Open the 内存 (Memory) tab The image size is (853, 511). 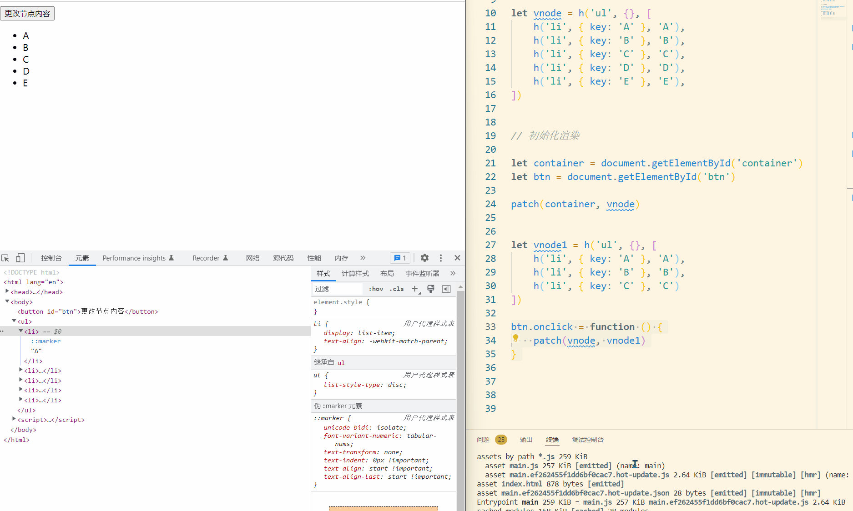[x=342, y=258]
